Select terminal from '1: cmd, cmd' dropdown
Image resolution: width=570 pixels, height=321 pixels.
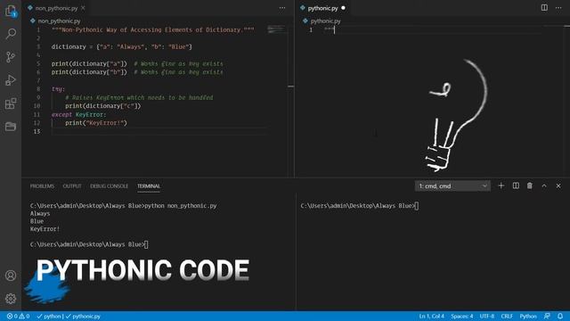pyautogui.click(x=452, y=186)
